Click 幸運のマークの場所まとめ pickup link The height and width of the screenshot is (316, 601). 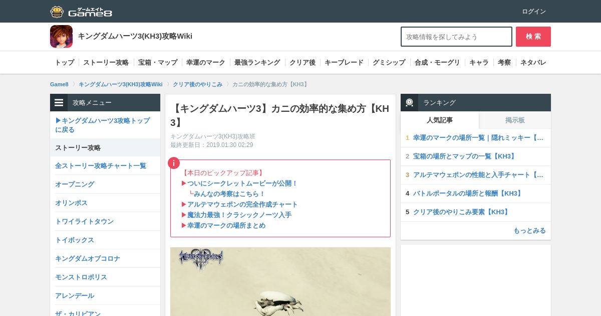(x=226, y=226)
